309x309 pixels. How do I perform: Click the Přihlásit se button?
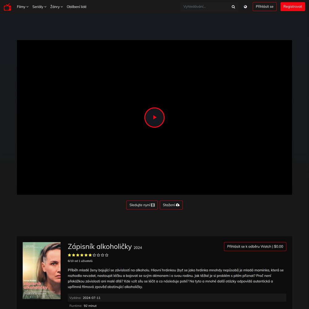pos(265,7)
